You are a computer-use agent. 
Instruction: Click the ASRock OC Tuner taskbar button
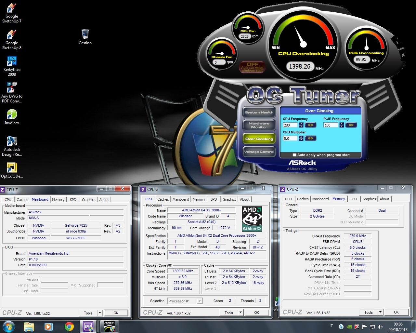[109, 326]
